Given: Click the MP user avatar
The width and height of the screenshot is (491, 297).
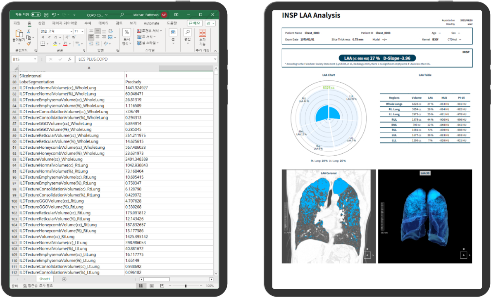Looking at the screenshot, I should [x=164, y=15].
